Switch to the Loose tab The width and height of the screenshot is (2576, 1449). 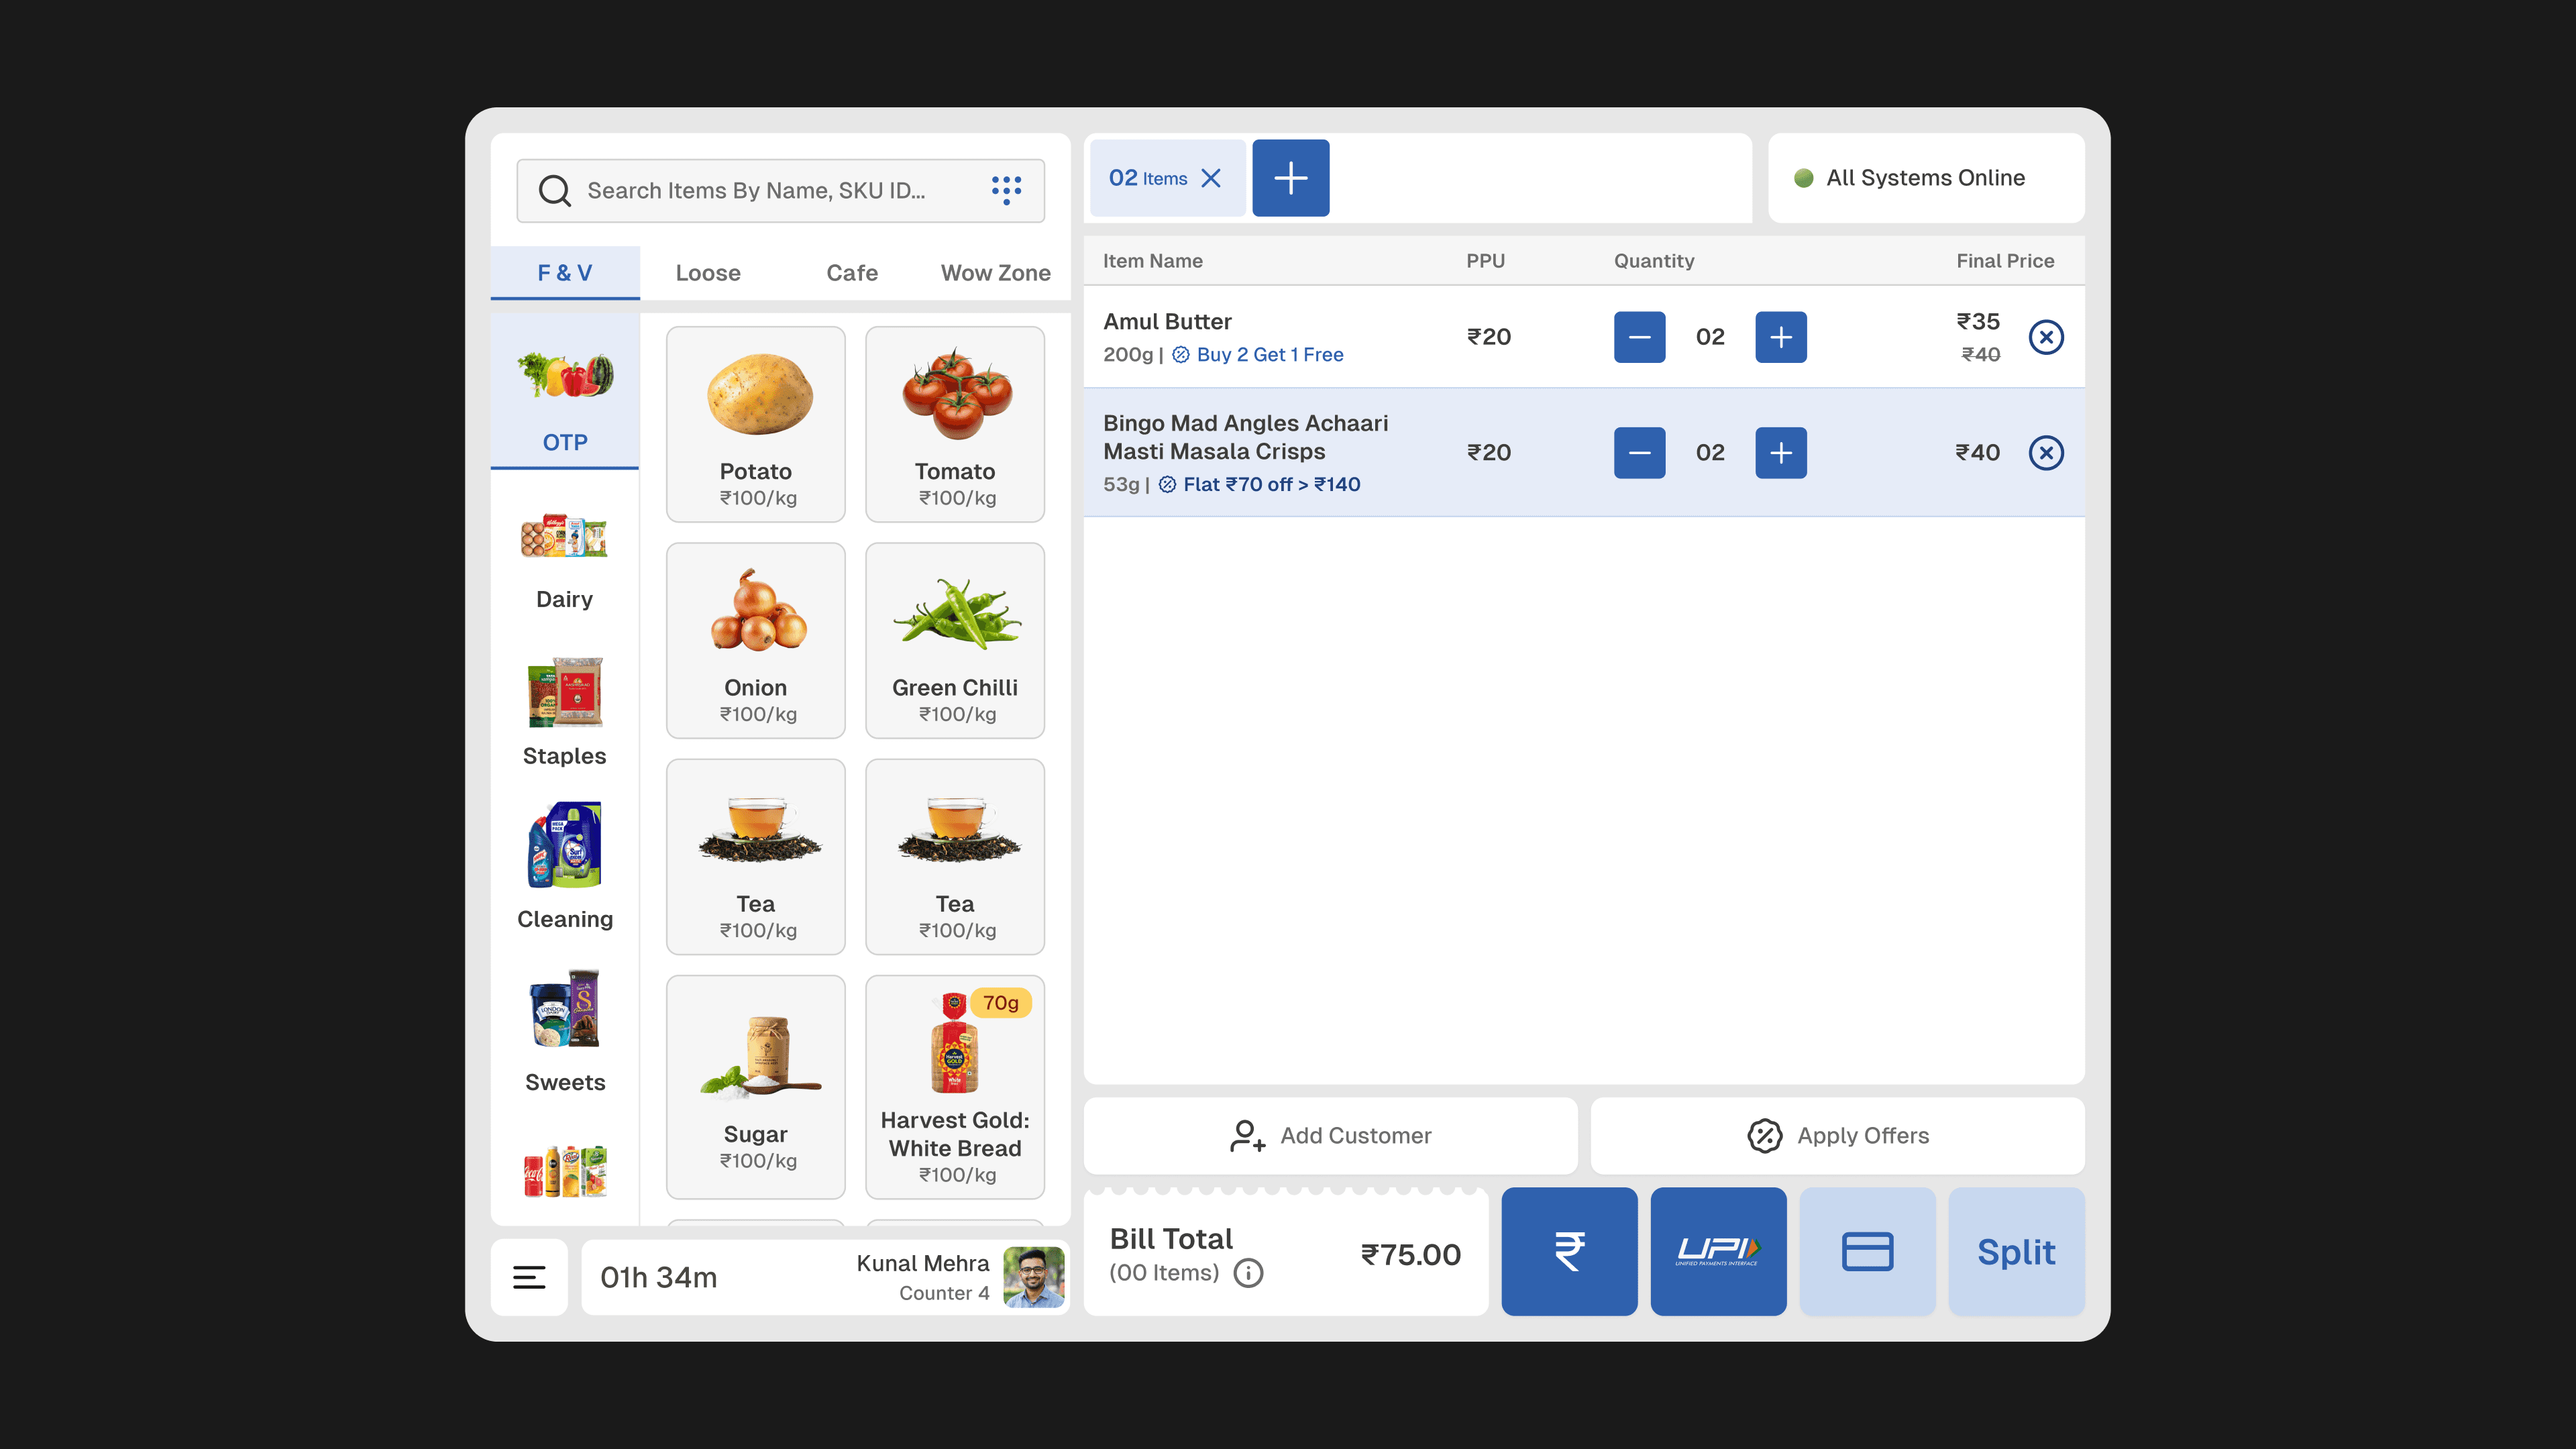(708, 273)
